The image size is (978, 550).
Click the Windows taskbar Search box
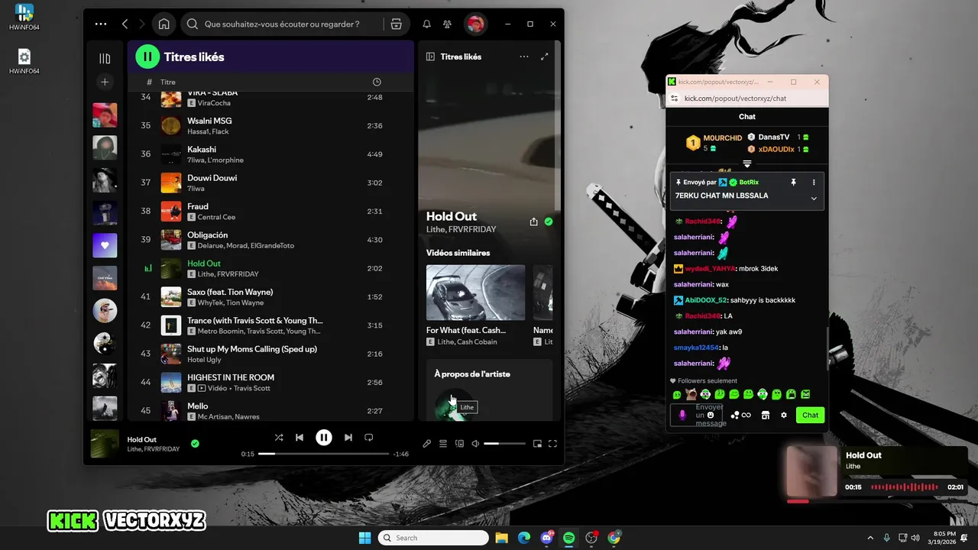click(433, 538)
